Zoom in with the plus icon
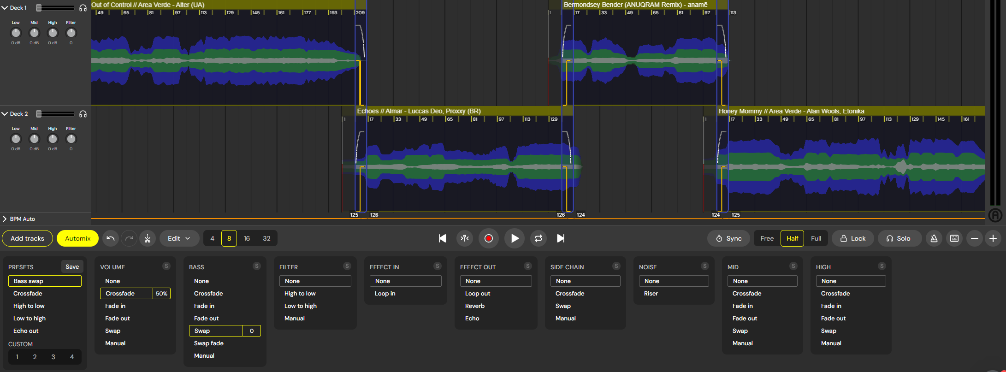This screenshot has height=372, width=1006. coord(993,238)
